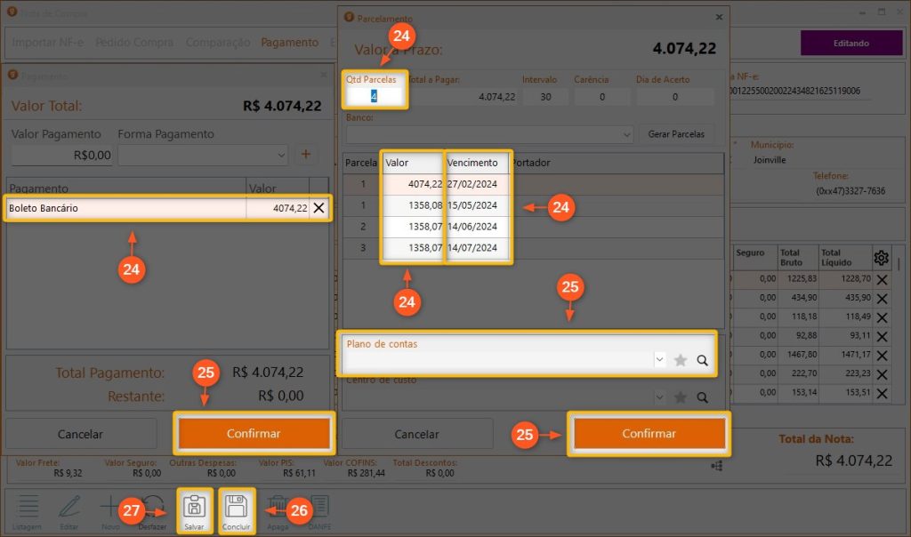Open the Pagamento tab
Viewport: 911px width, 537px height.
289,42
